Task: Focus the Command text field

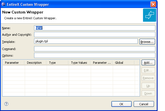Action: point(95,49)
